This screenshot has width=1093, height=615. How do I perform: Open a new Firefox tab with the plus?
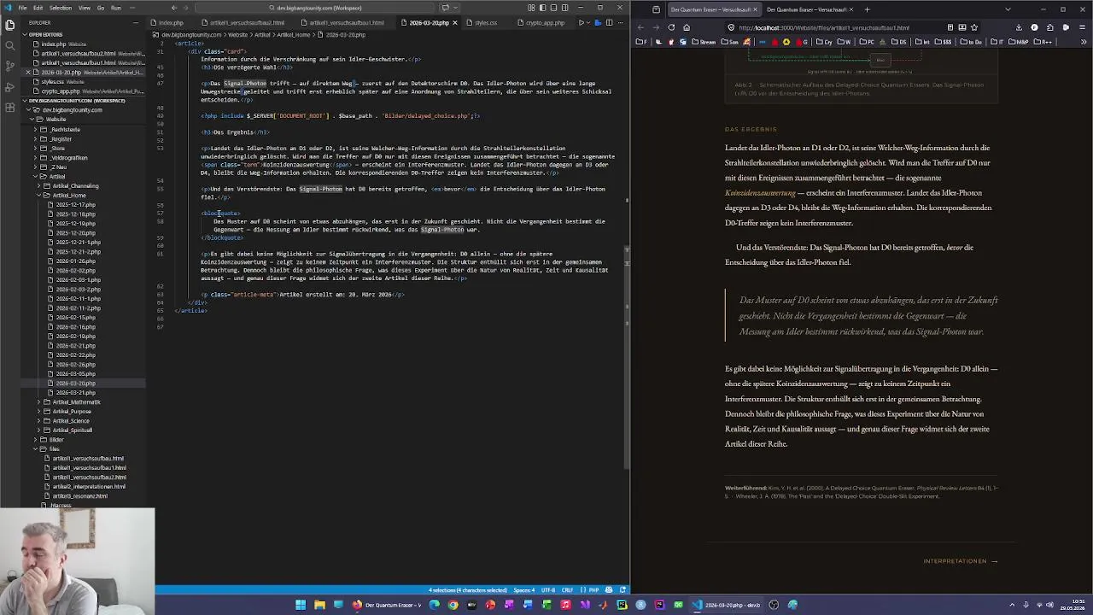(x=867, y=9)
